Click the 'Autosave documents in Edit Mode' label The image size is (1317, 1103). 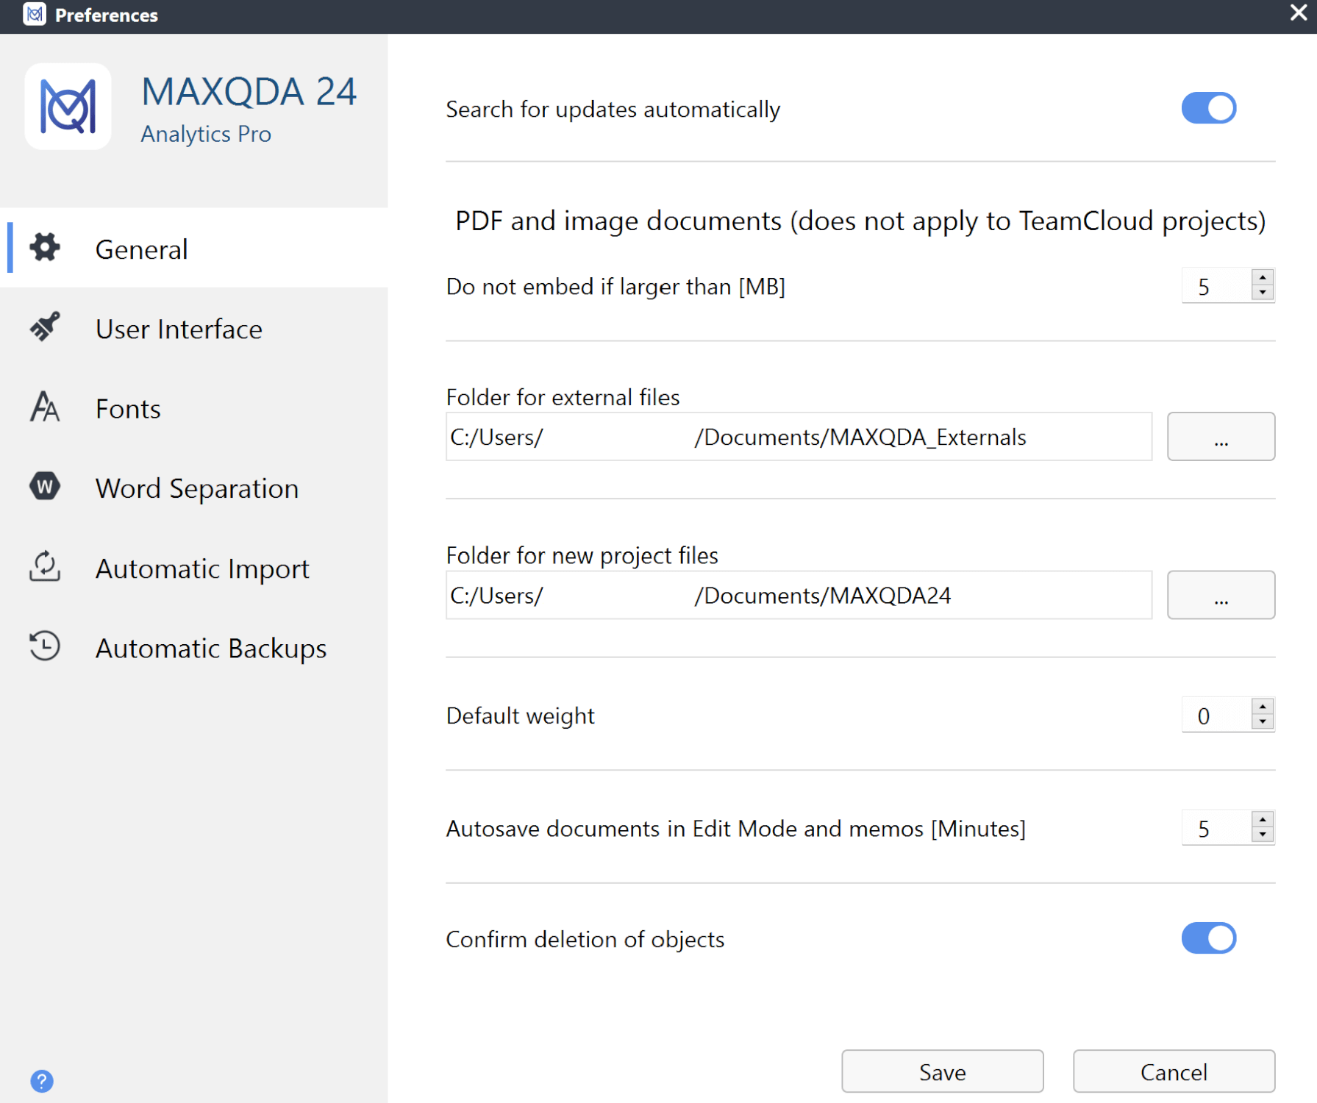735,829
